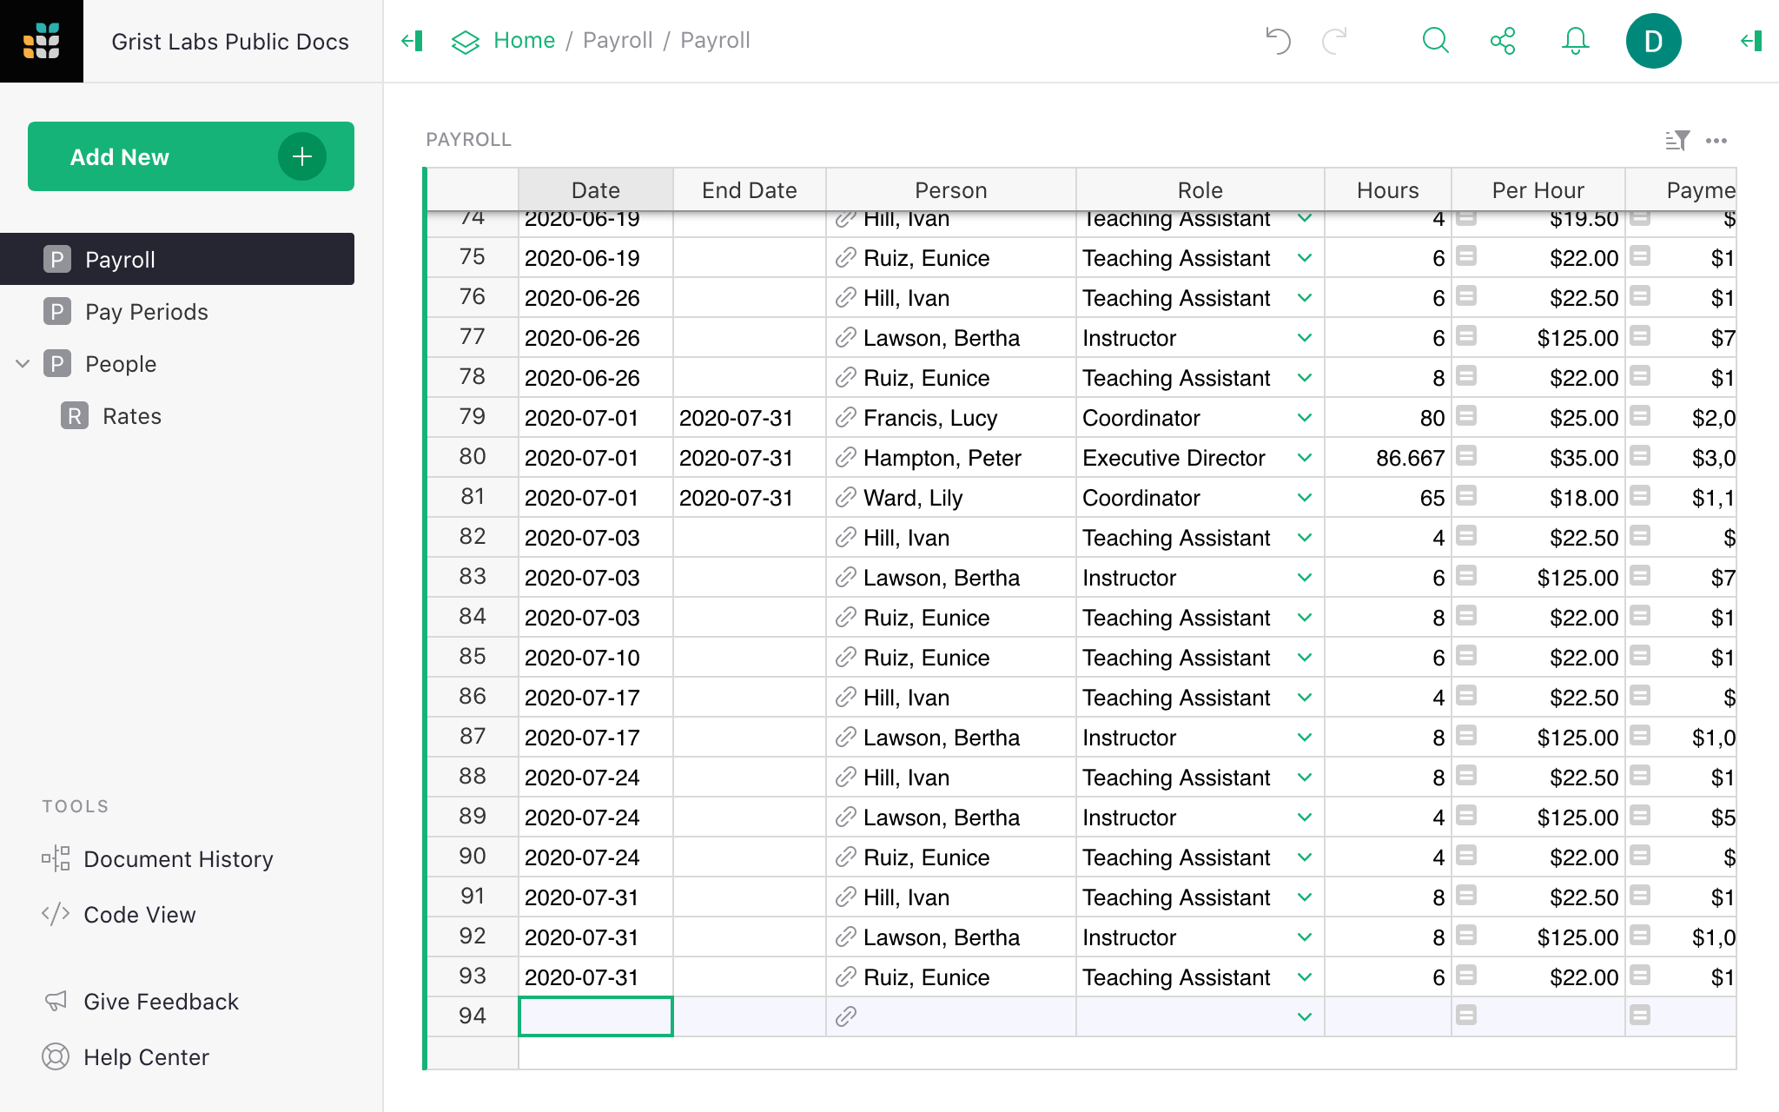Screen dimensions: 1779x1112
Task: Open Document History tool
Action: (x=177, y=858)
